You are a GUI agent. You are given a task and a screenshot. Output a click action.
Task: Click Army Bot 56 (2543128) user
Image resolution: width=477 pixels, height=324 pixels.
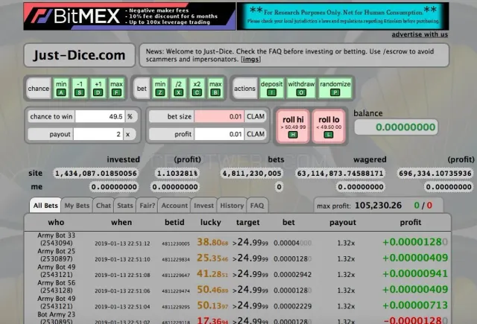57,287
